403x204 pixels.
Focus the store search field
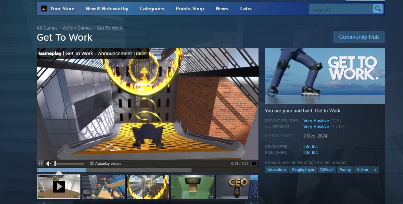341,9
